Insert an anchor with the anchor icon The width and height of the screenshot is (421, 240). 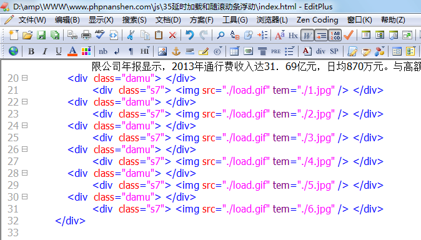pos(176,51)
